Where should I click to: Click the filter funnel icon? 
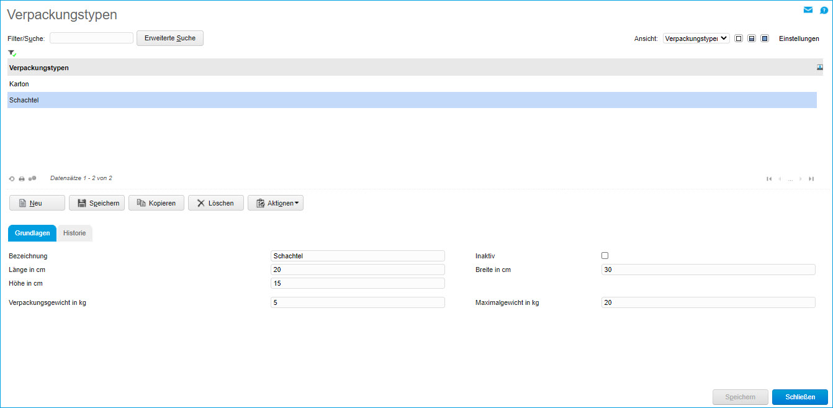[11, 53]
